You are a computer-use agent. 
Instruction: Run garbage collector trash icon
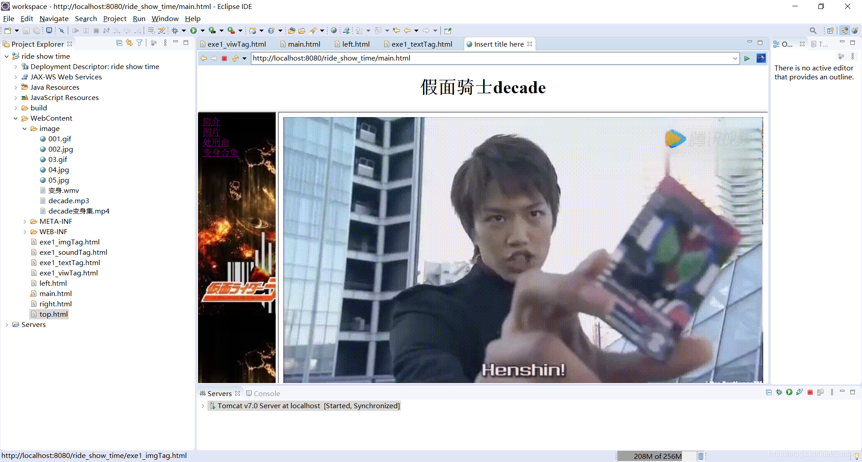701,456
